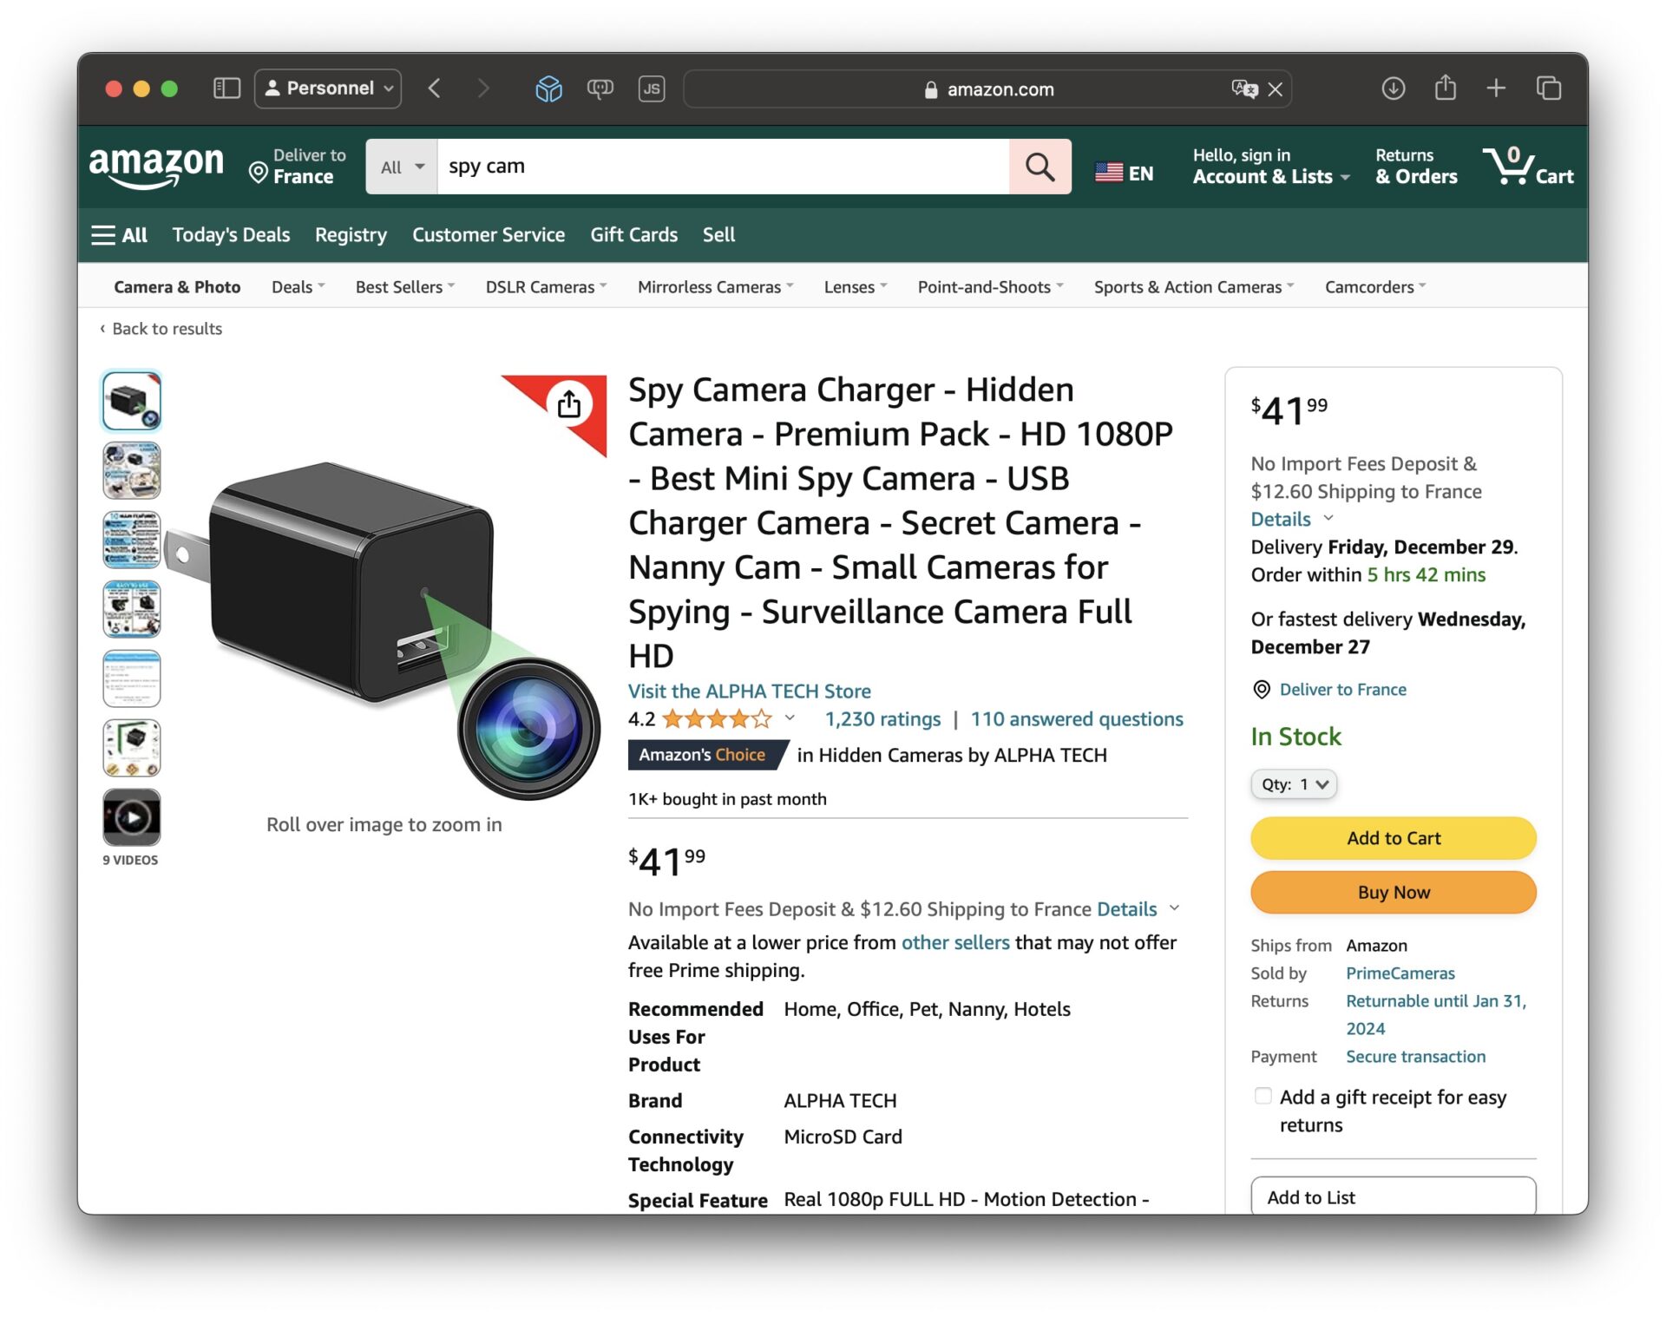Focus the search field containing spy cam
Screen dimensions: 1666x1317
tap(723, 166)
